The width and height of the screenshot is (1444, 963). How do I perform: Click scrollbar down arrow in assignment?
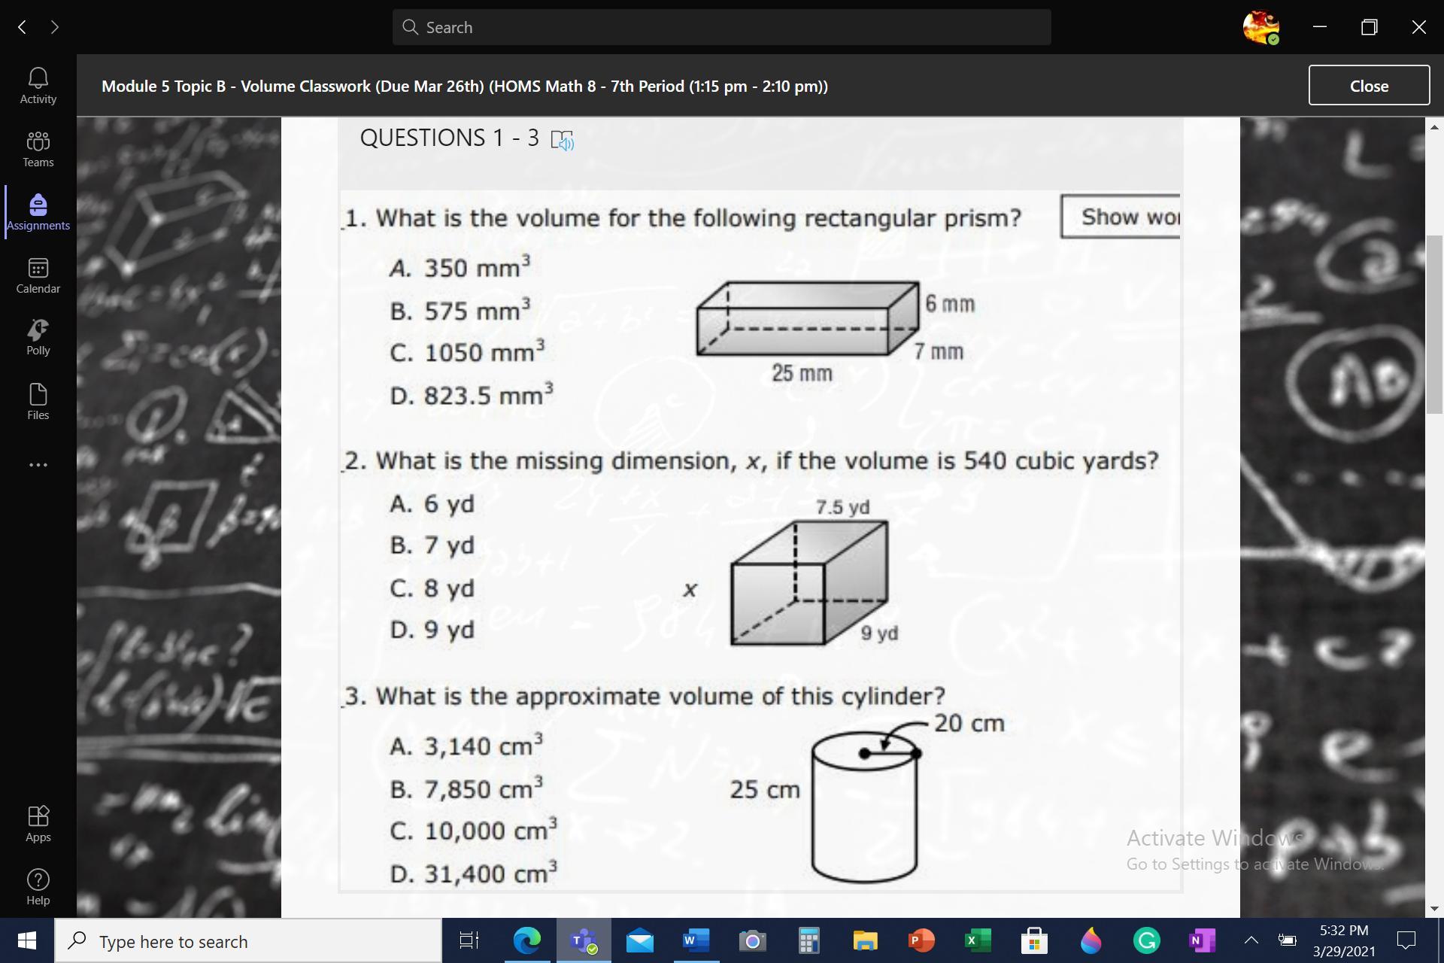(x=1434, y=908)
